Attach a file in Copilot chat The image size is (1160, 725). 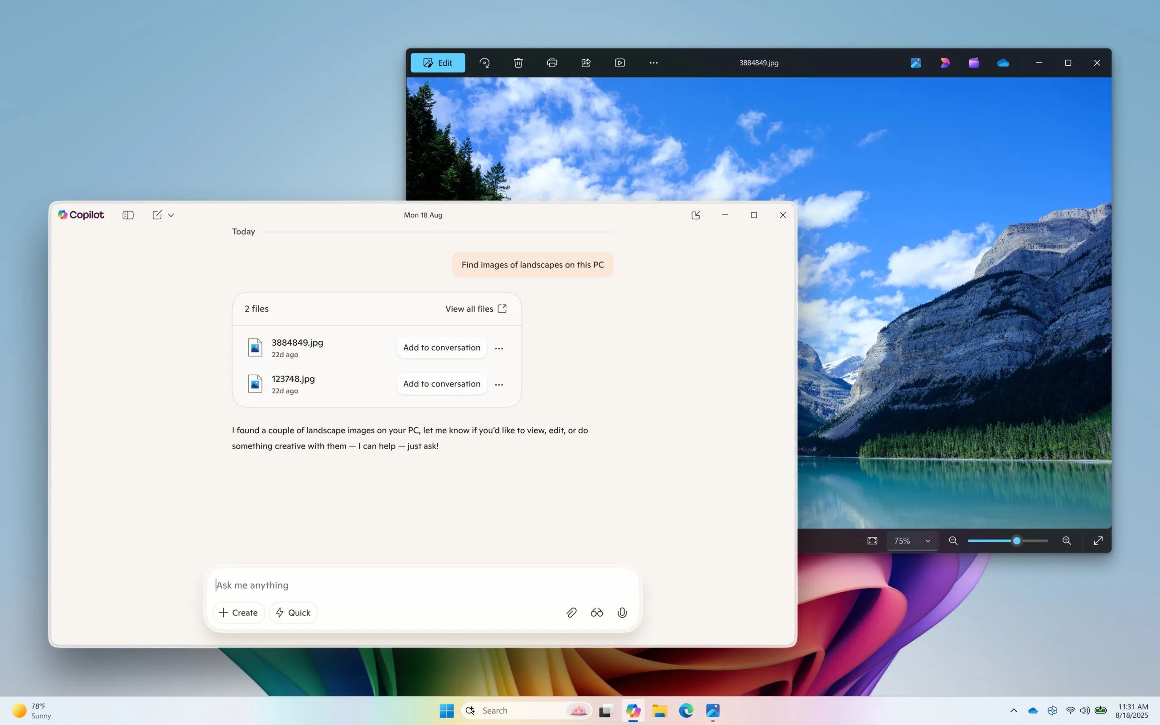coord(571,612)
